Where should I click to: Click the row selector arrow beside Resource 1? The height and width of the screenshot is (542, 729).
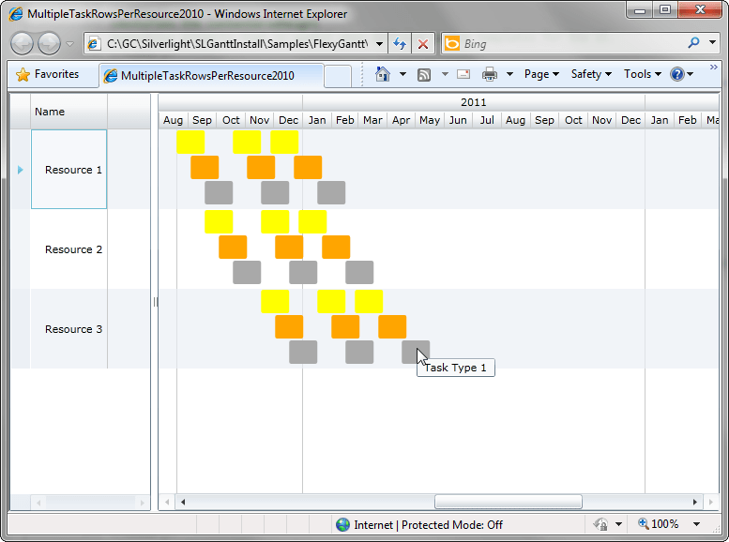pos(20,170)
